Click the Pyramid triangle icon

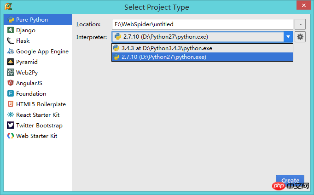[x=11, y=62]
